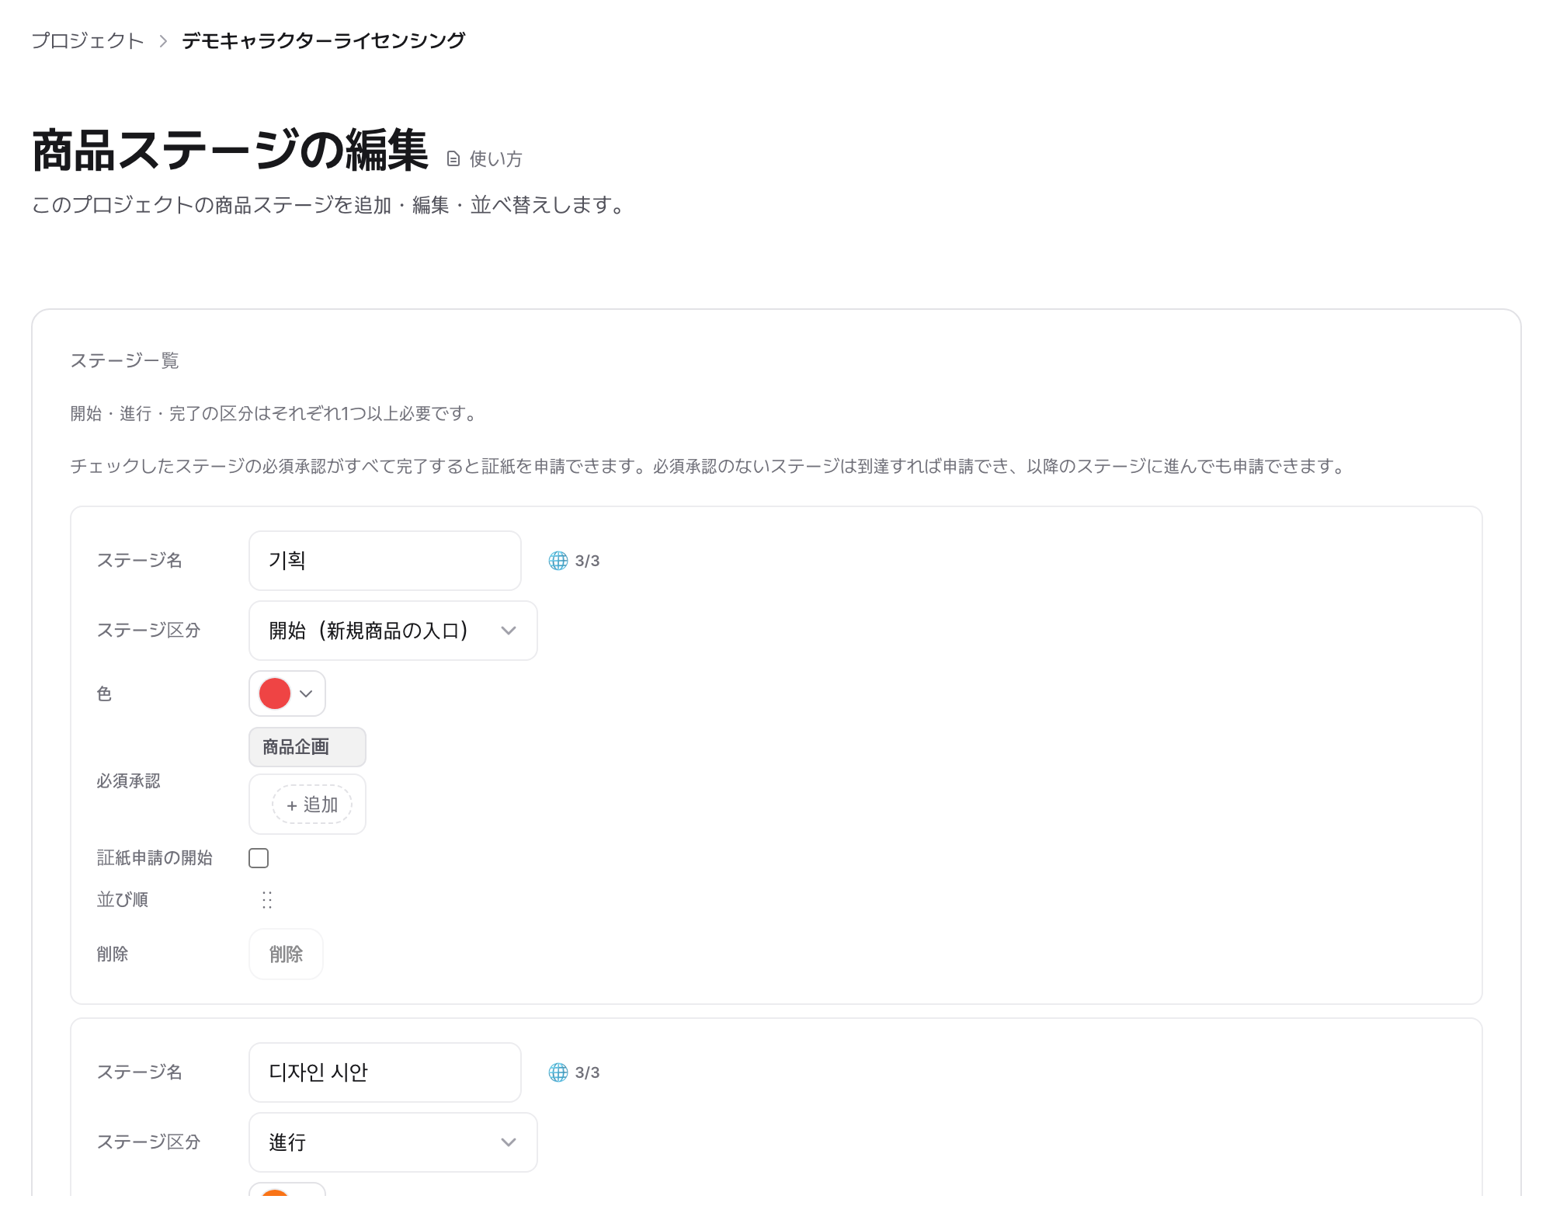The width and height of the screenshot is (1553, 1227).
Task: Click the 3/3 translation count beside 기획
Action: (587, 561)
